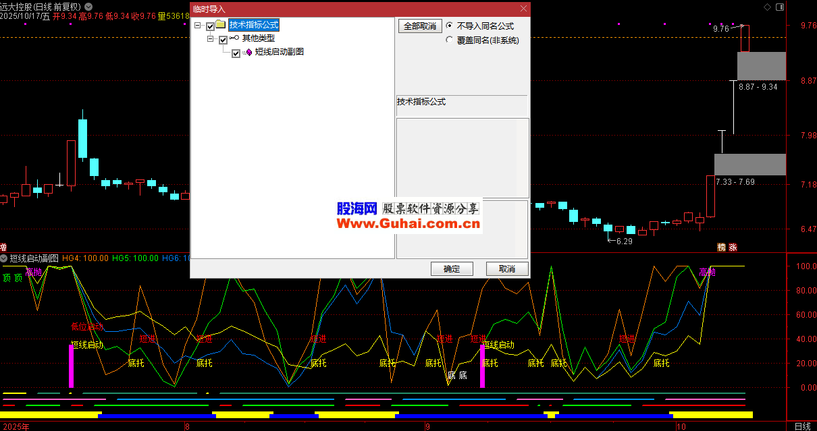
Task: Click the 8.87 - 9.34 gray gap box
Action: click(761, 66)
